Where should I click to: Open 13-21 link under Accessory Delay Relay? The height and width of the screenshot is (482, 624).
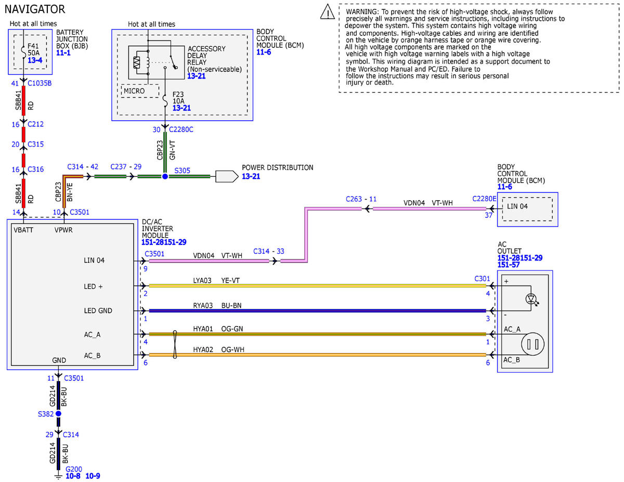pos(197,76)
